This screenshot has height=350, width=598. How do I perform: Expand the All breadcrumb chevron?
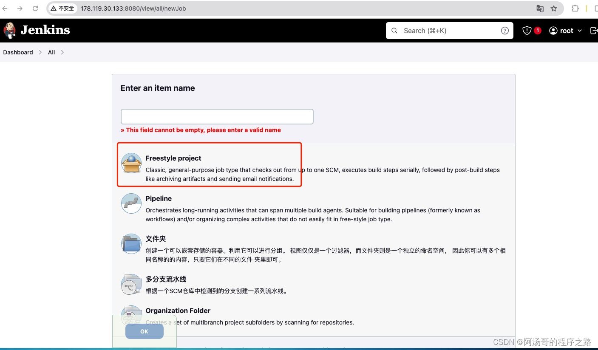coord(62,52)
